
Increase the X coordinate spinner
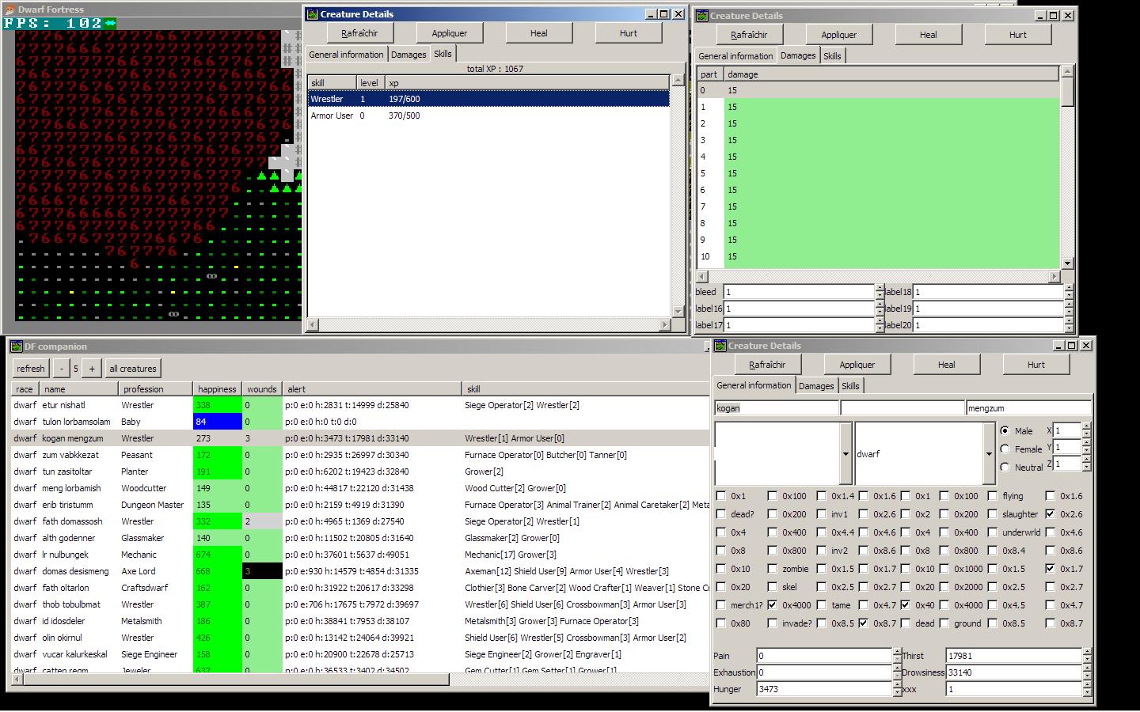(1086, 426)
